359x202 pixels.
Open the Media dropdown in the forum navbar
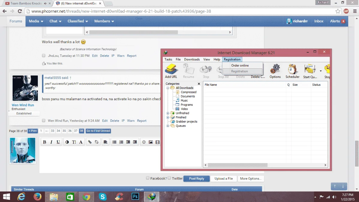(36, 21)
